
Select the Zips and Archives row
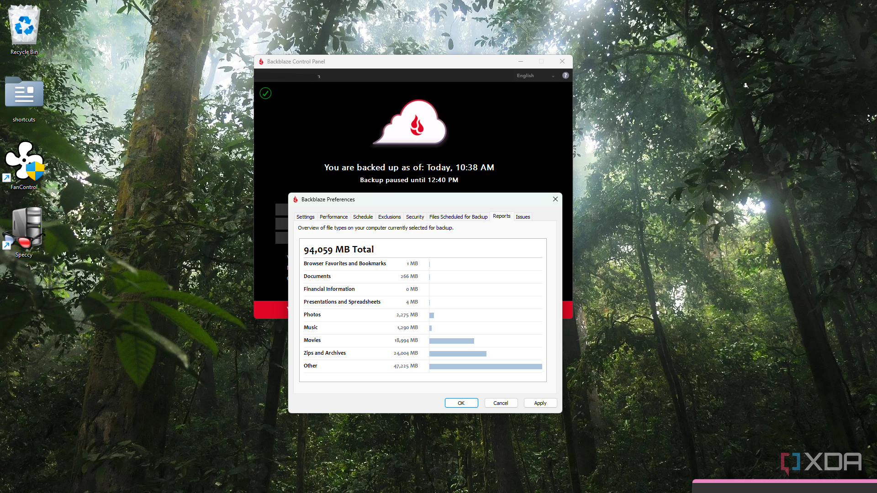[423, 353]
